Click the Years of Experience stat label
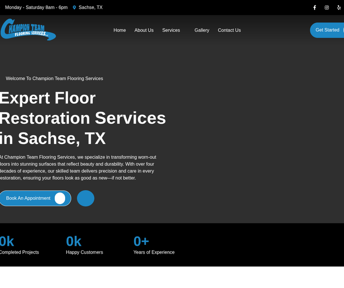 (x=154, y=252)
